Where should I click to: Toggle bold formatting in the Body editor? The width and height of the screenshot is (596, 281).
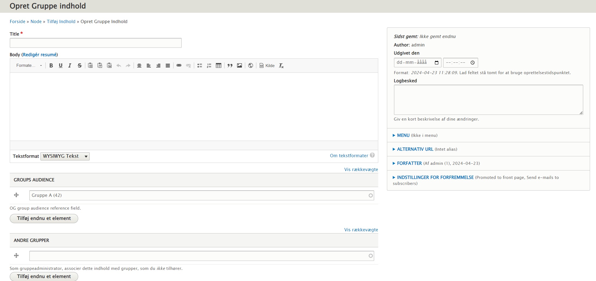click(x=51, y=65)
